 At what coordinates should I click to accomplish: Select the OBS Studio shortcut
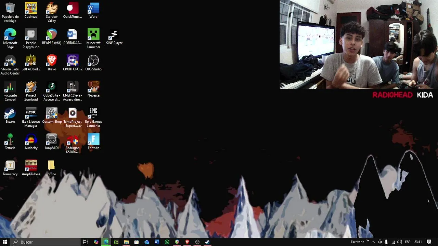click(93, 63)
